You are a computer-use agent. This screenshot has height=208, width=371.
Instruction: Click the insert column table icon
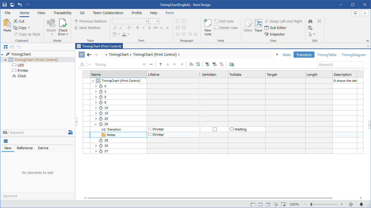tap(191, 64)
